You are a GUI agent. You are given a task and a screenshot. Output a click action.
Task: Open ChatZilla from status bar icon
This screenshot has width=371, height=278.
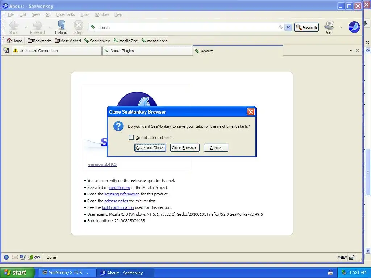tap(37, 257)
